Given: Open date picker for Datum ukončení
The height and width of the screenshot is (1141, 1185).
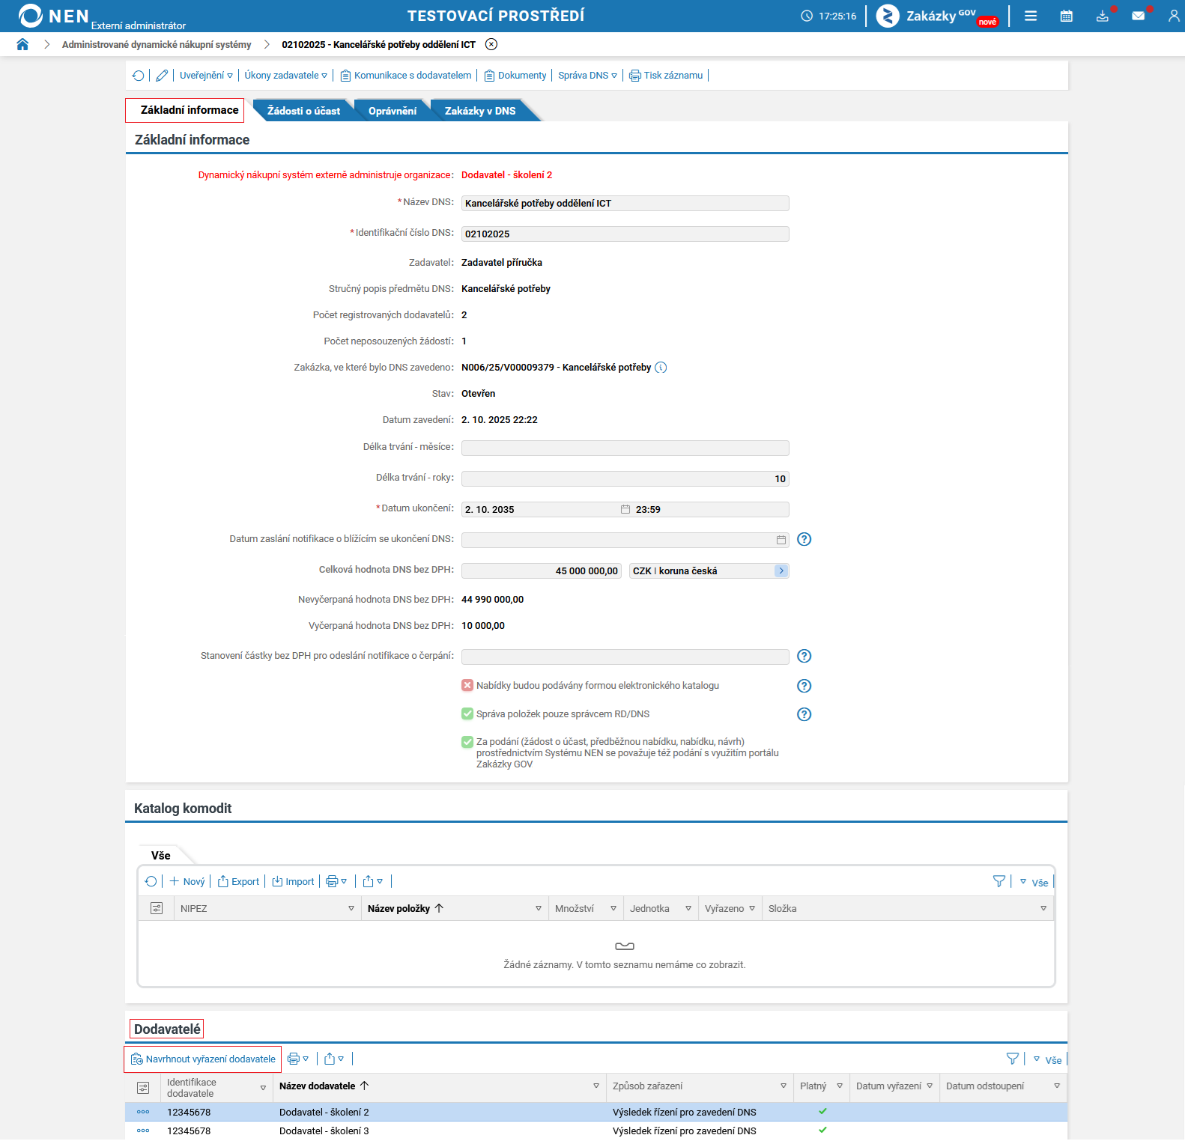Looking at the screenshot, I should 625,510.
